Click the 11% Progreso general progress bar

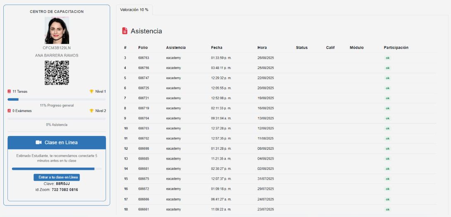(x=57, y=99)
